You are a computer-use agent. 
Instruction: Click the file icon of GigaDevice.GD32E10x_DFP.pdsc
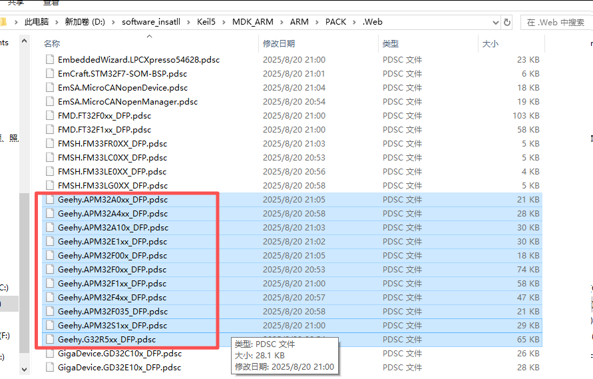tap(49, 368)
